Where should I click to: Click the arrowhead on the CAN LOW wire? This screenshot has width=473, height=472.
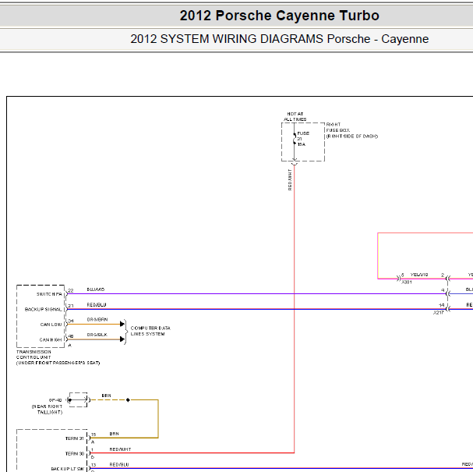pos(122,324)
